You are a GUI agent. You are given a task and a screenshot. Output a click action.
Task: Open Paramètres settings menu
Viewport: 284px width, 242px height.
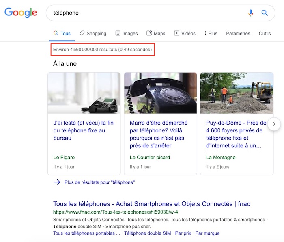click(238, 33)
